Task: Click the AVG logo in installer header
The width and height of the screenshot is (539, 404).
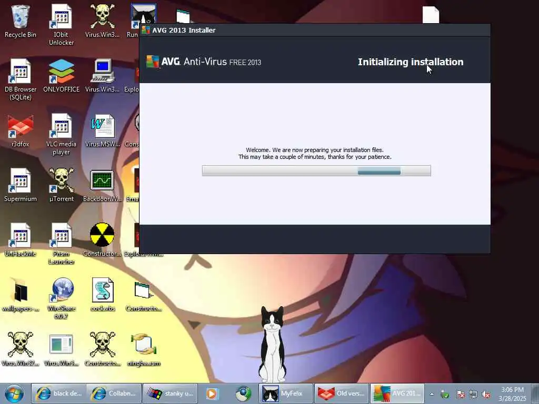Action: pyautogui.click(x=163, y=62)
